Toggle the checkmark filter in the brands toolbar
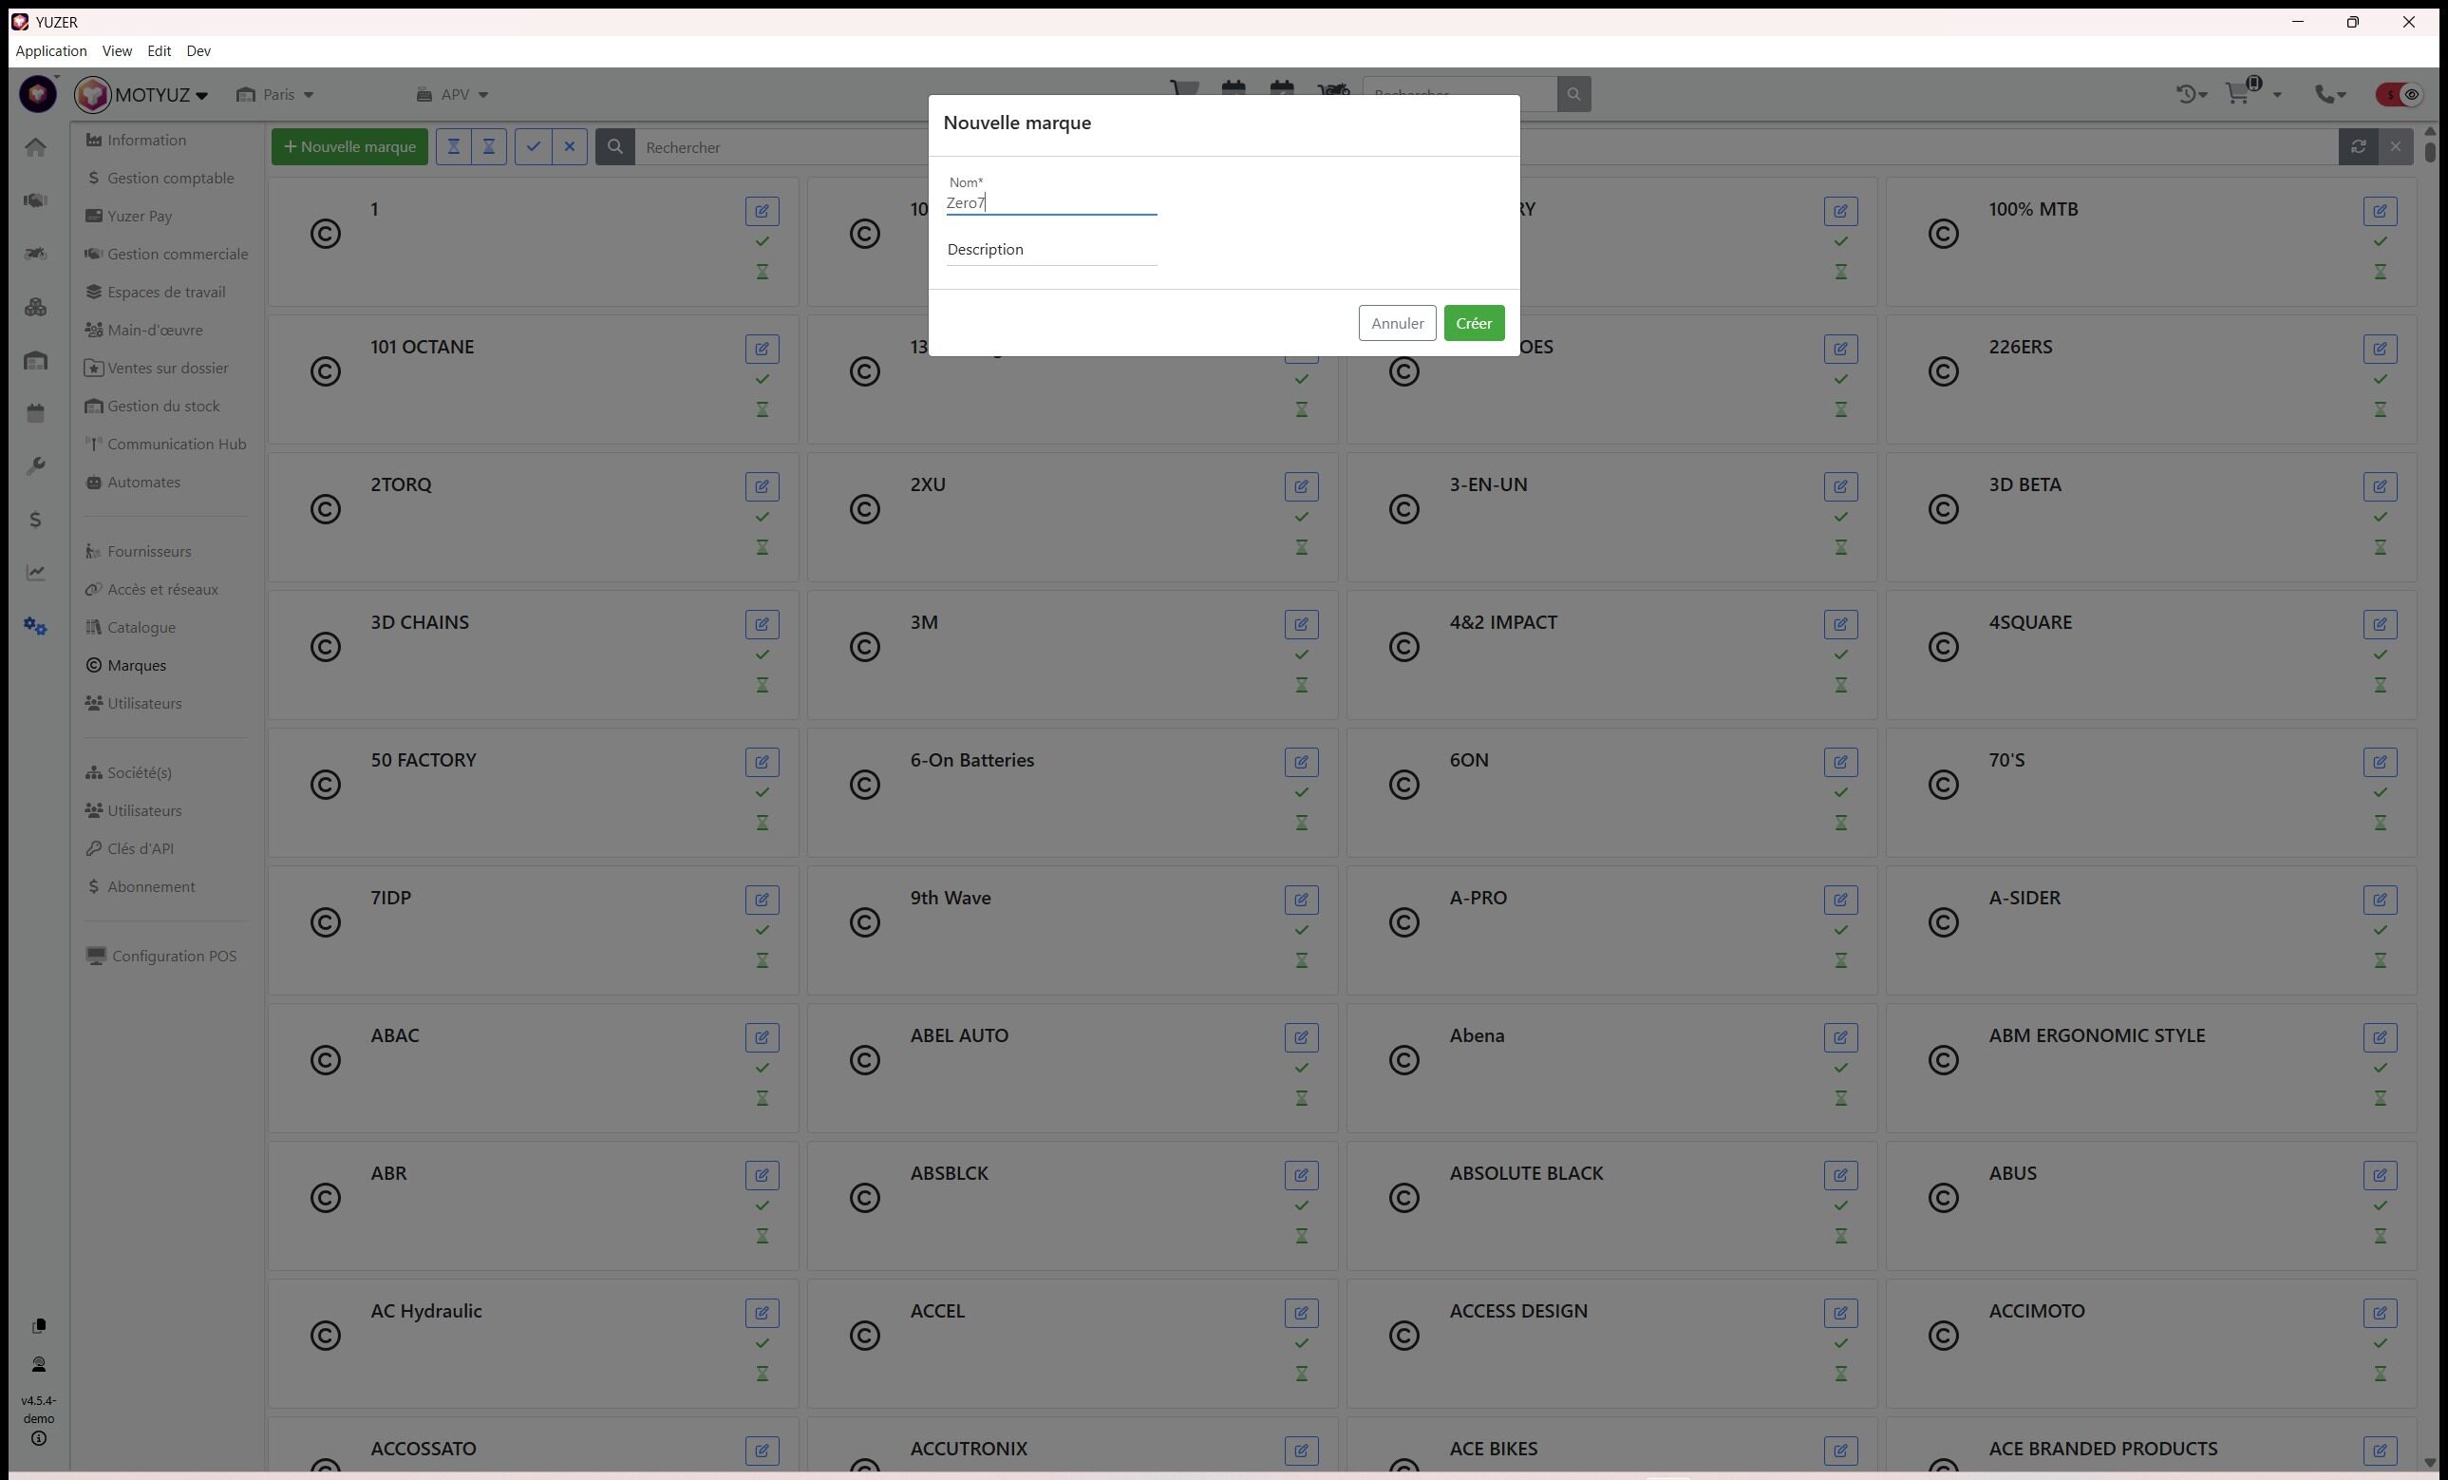Viewport: 2448px width, 1480px height. tap(534, 147)
